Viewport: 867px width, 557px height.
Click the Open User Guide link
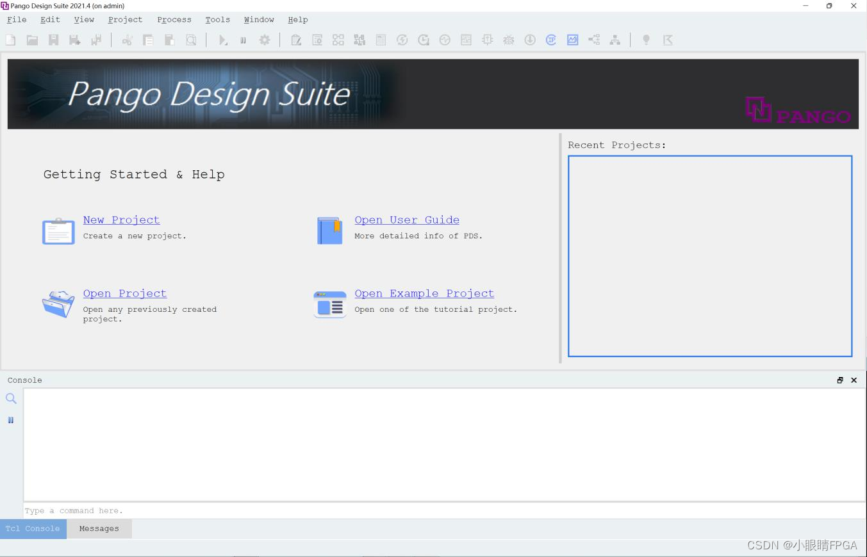(x=407, y=220)
